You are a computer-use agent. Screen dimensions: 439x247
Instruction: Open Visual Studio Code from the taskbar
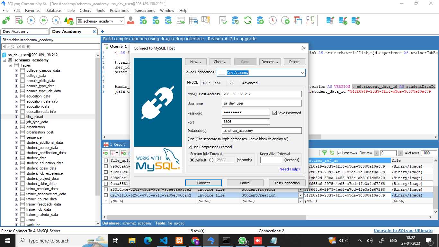click(164, 241)
